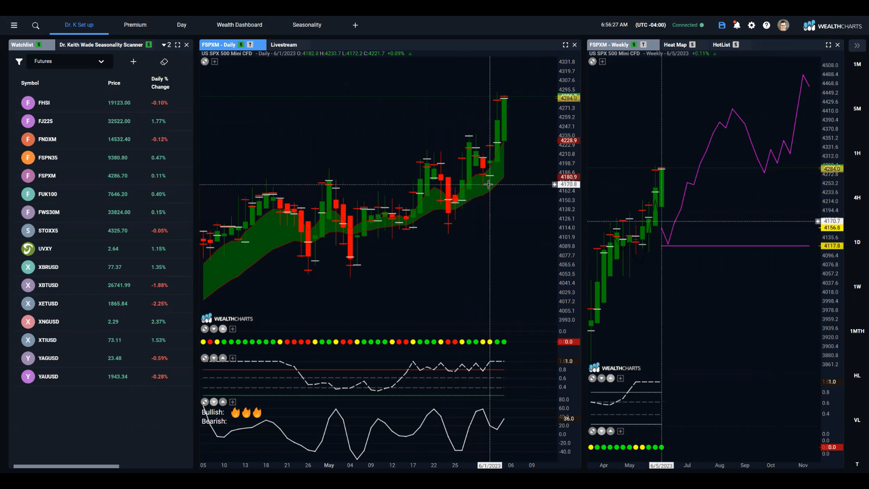
Task: Click the filter funnel icon in watchlist
Action: 19,62
